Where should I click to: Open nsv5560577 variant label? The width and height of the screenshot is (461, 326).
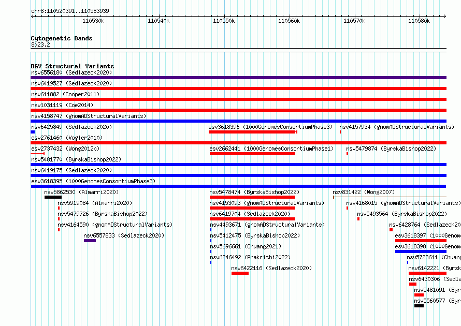[x=438, y=301]
